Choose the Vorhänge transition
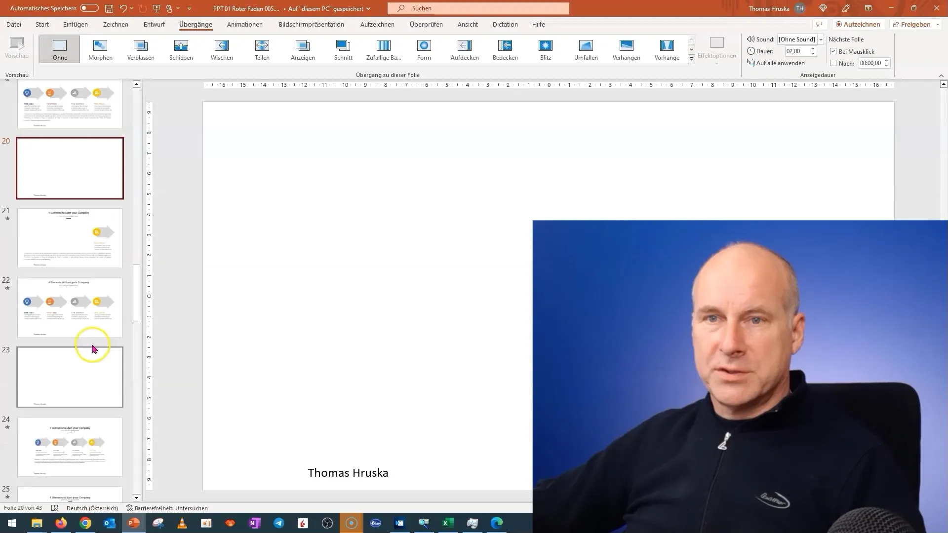The width and height of the screenshot is (948, 533). [667, 49]
